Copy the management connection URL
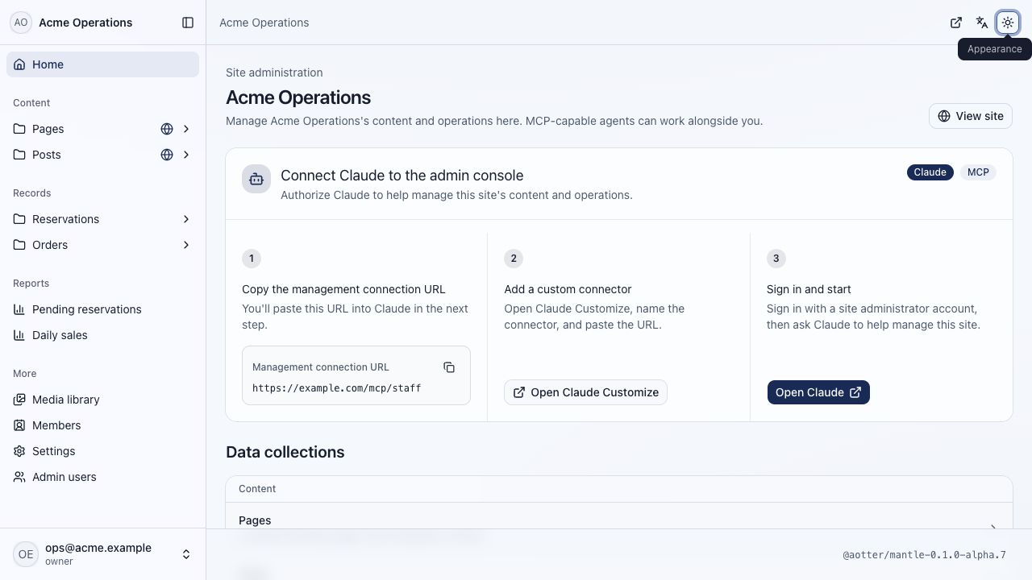1032x580 pixels. click(x=449, y=367)
